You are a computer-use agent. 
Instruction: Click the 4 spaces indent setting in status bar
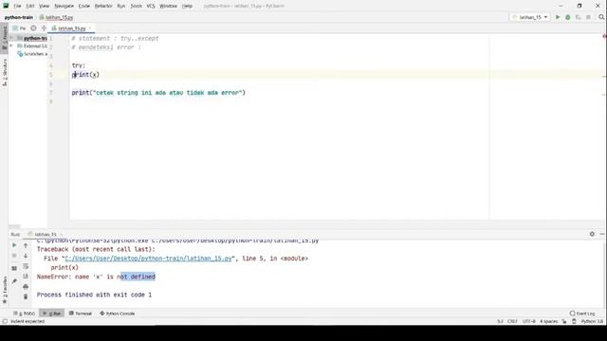click(x=549, y=321)
